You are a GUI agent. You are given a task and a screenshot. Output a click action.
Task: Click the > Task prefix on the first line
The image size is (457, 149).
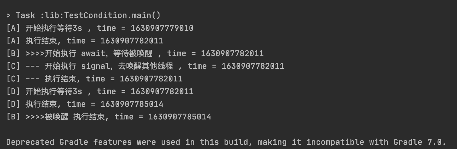click(20, 15)
